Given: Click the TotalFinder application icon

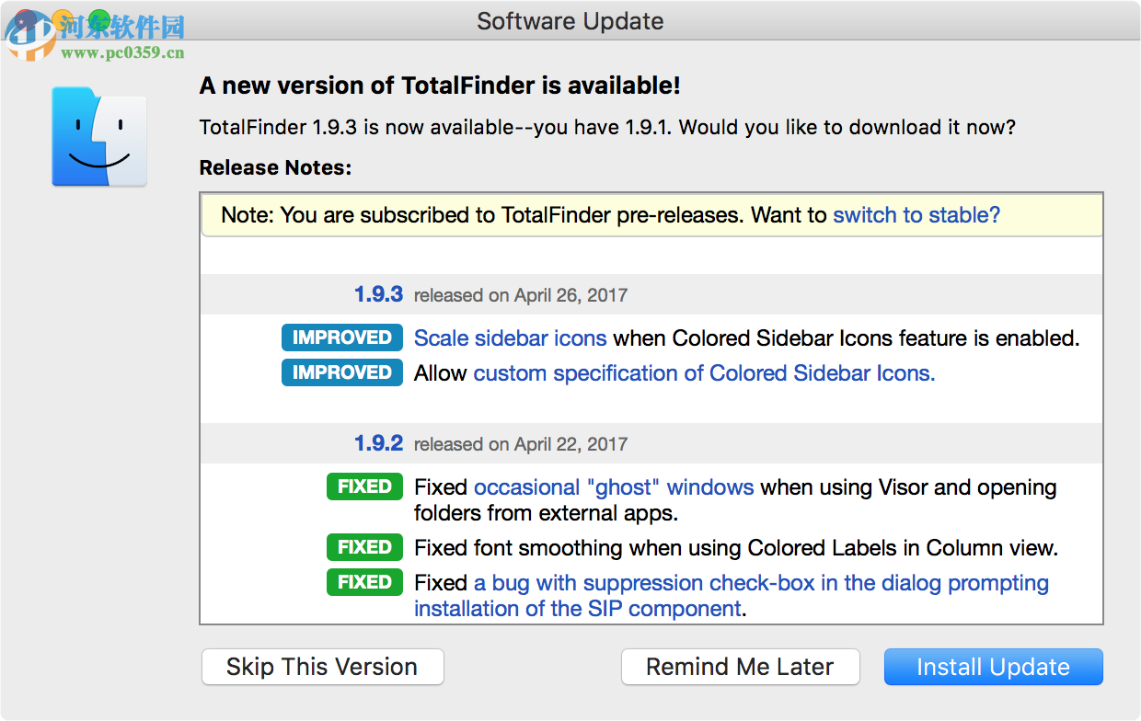Looking at the screenshot, I should [x=98, y=135].
